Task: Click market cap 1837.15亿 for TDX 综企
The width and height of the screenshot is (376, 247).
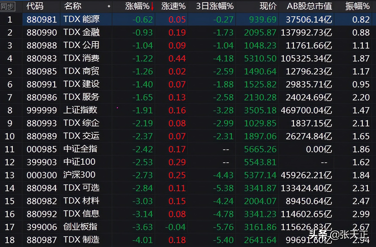Action: 311,123
